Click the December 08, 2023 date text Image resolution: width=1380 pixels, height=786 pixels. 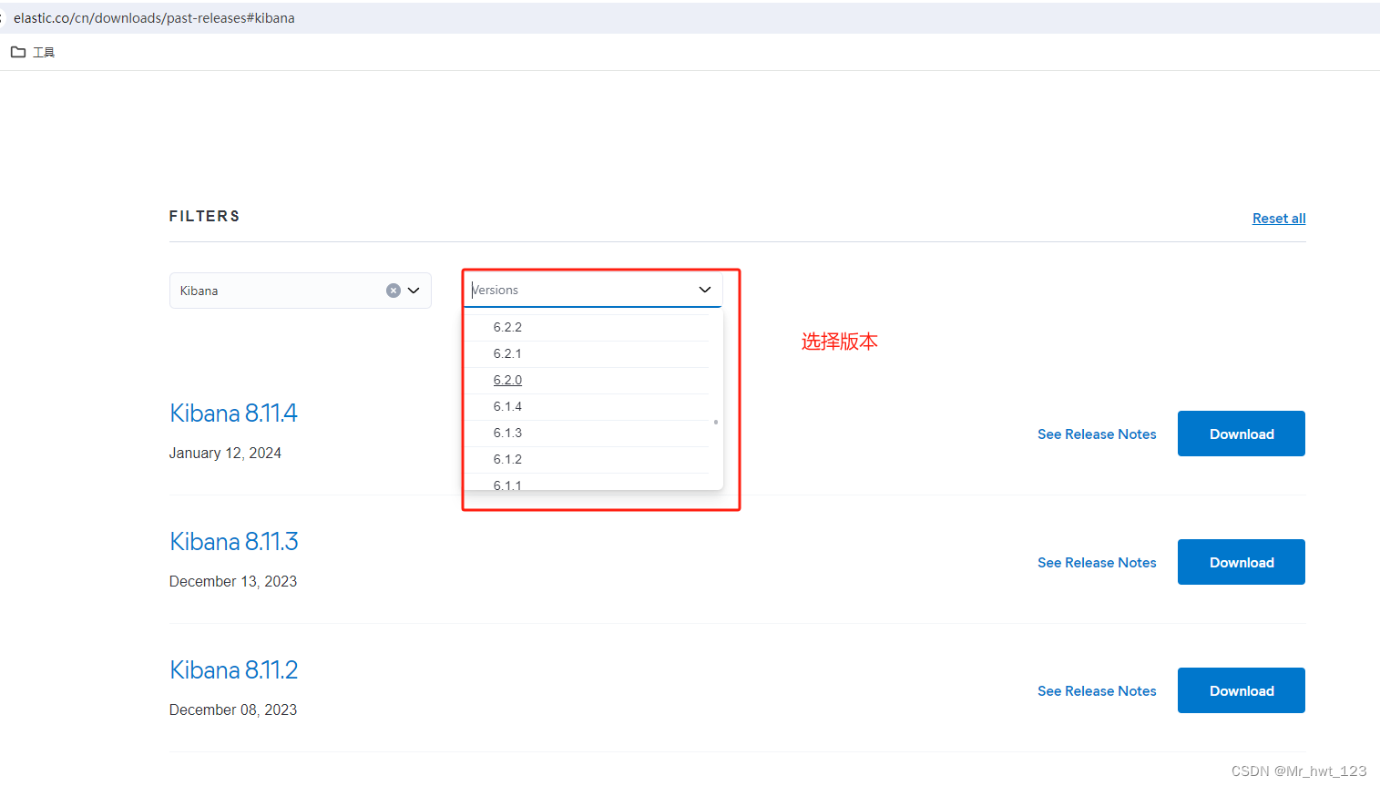pos(233,710)
